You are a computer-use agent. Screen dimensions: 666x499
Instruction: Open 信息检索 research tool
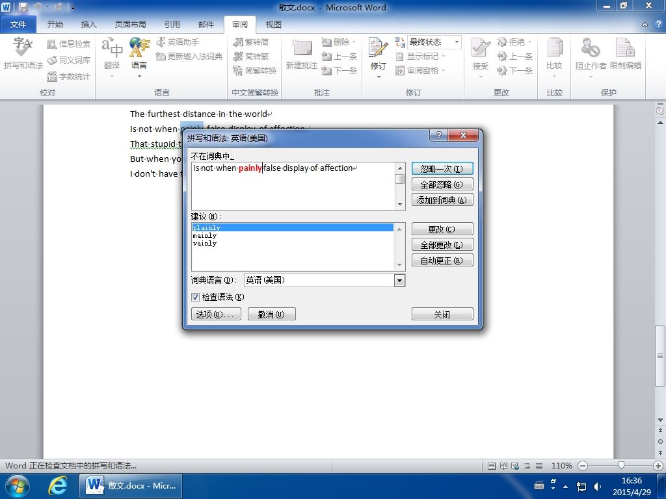[x=68, y=44]
